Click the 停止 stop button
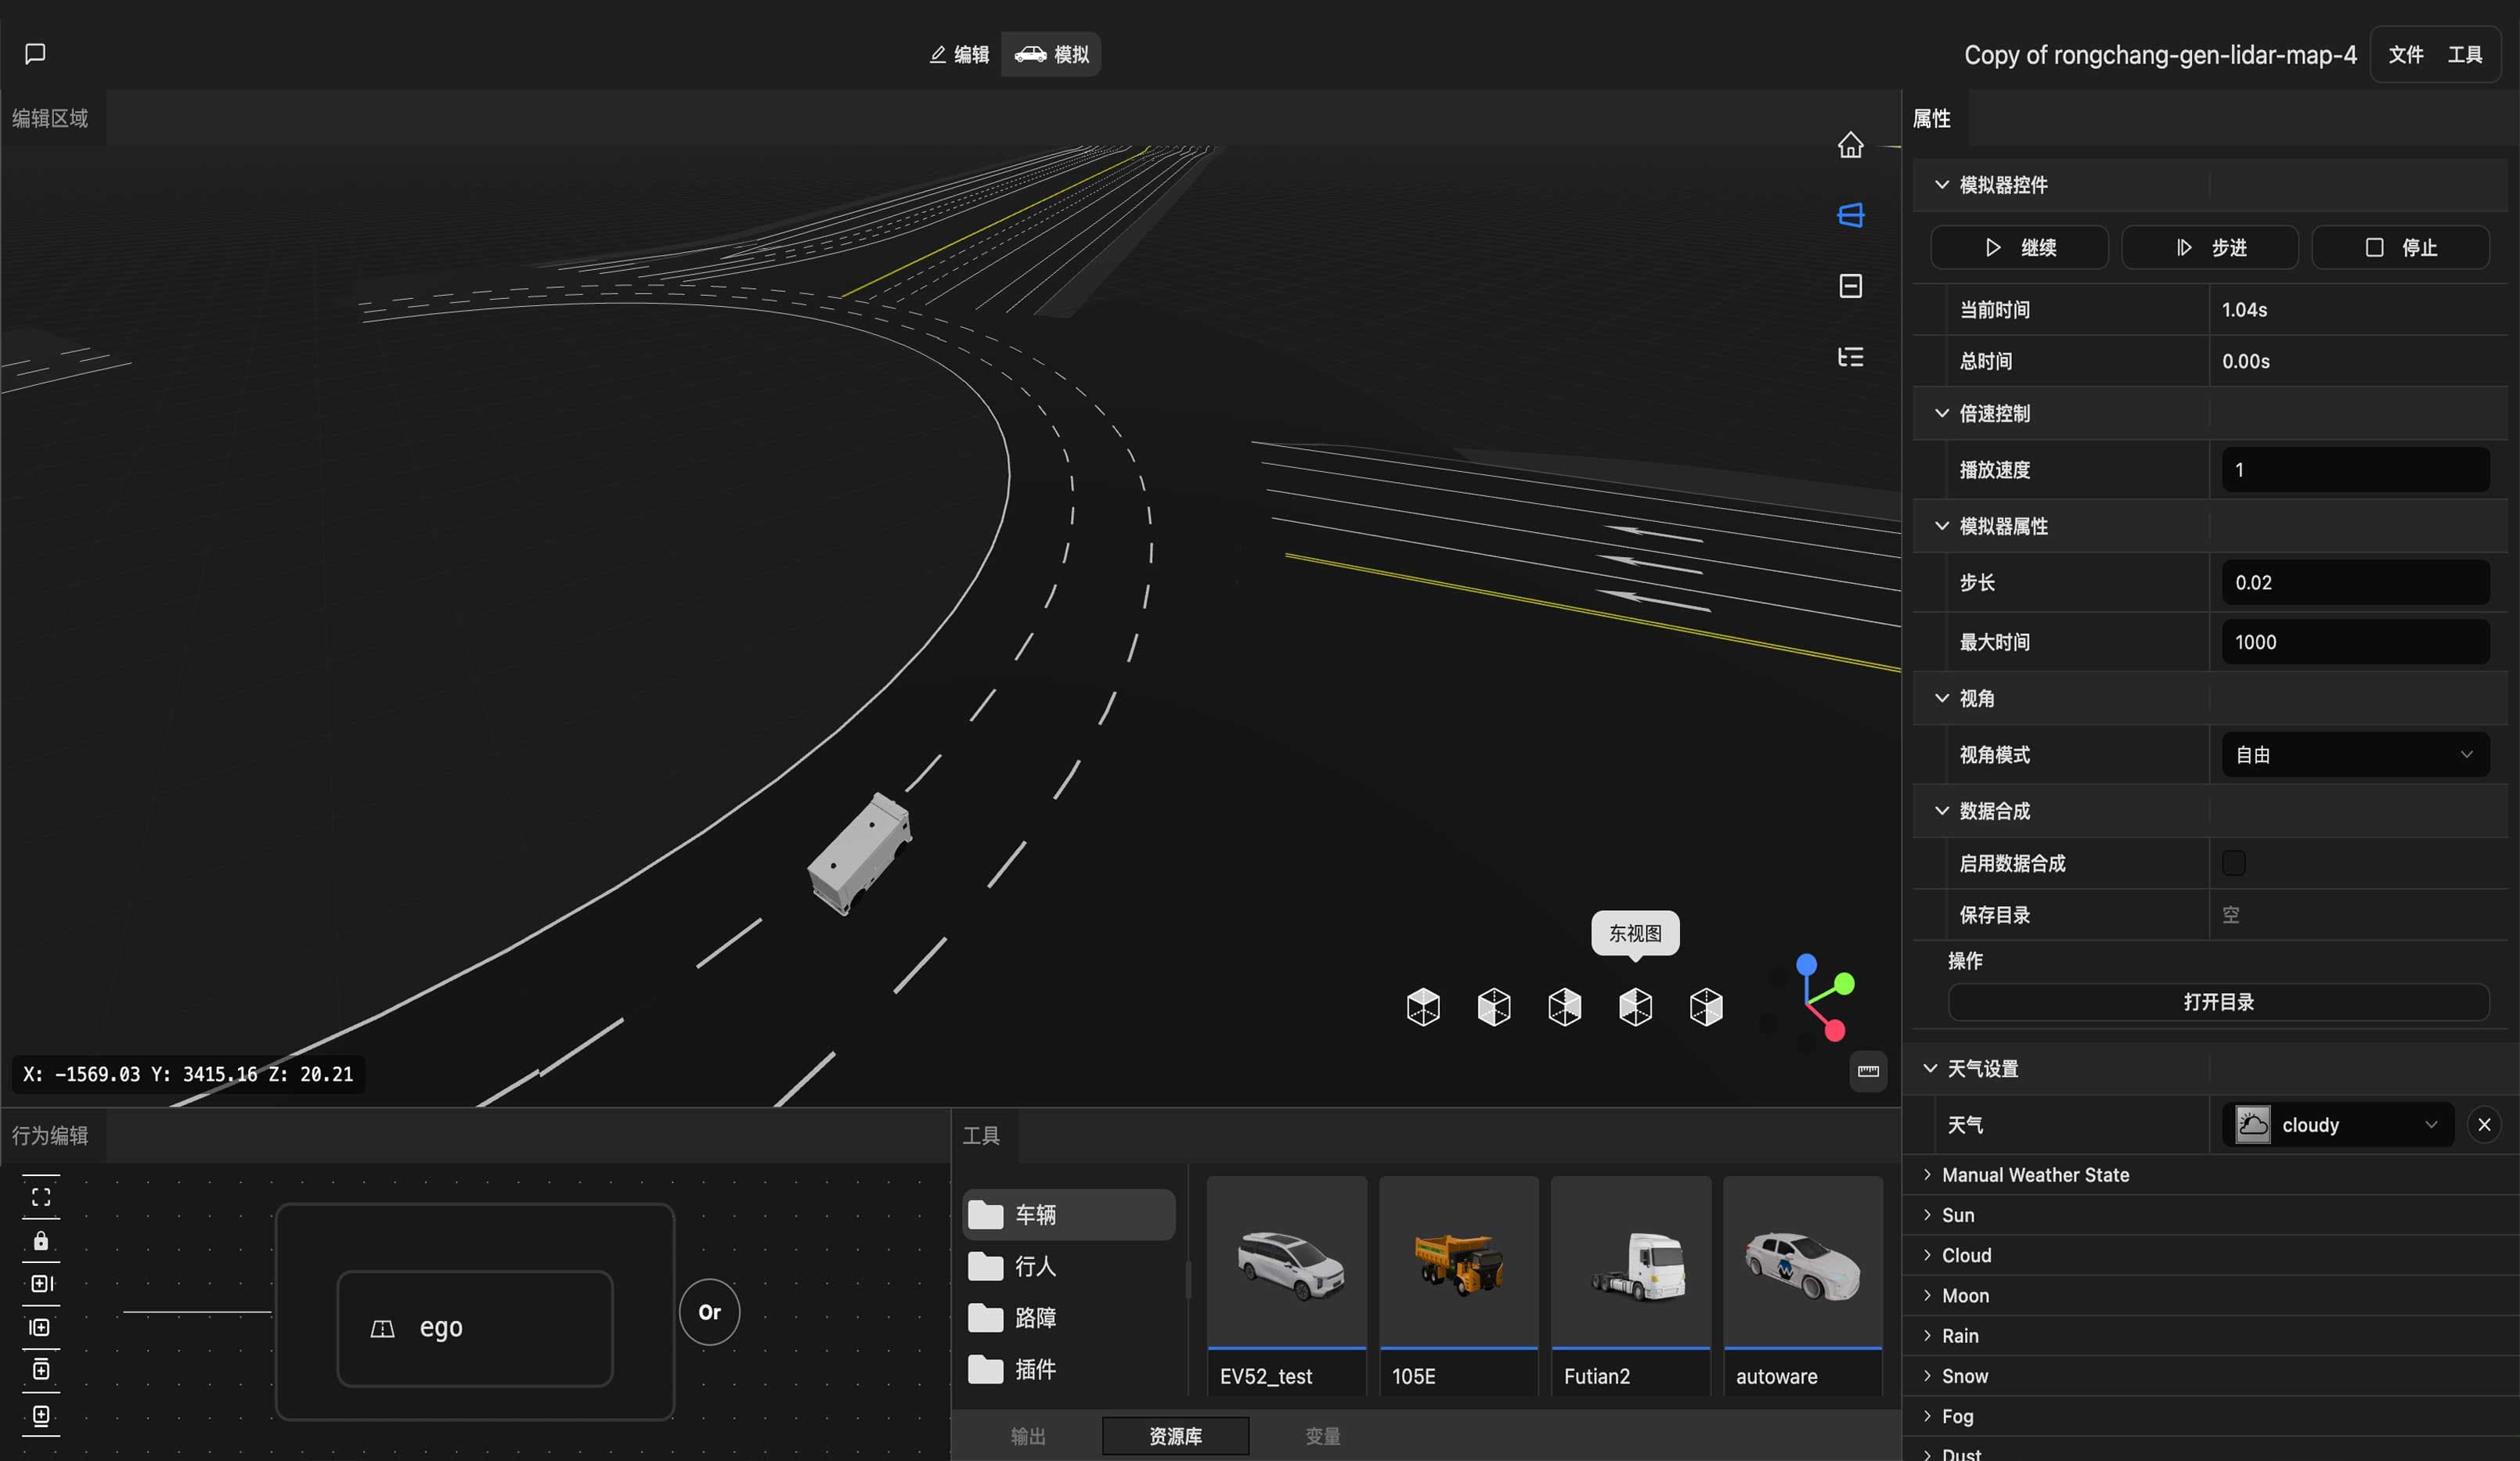The width and height of the screenshot is (2520, 1461). (2400, 246)
